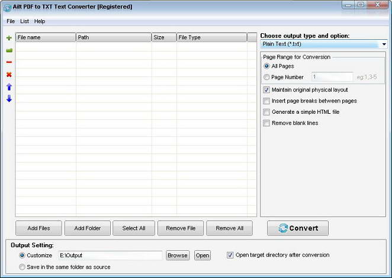Open the Help menu
392x278 pixels.
[x=40, y=21]
